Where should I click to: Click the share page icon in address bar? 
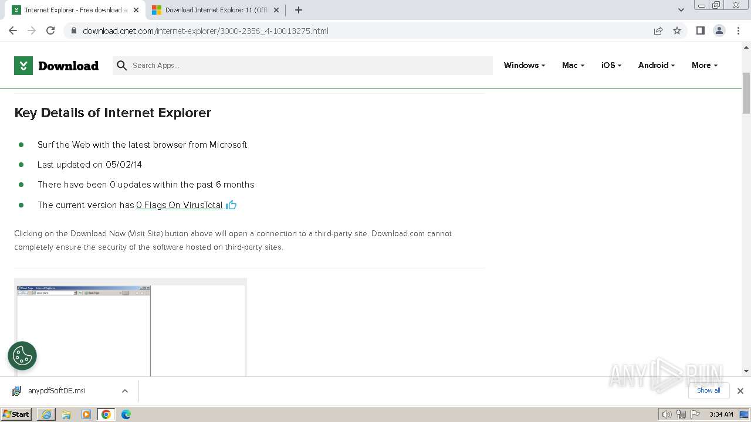coord(658,30)
